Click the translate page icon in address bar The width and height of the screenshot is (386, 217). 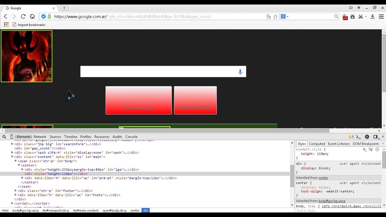(x=268, y=17)
